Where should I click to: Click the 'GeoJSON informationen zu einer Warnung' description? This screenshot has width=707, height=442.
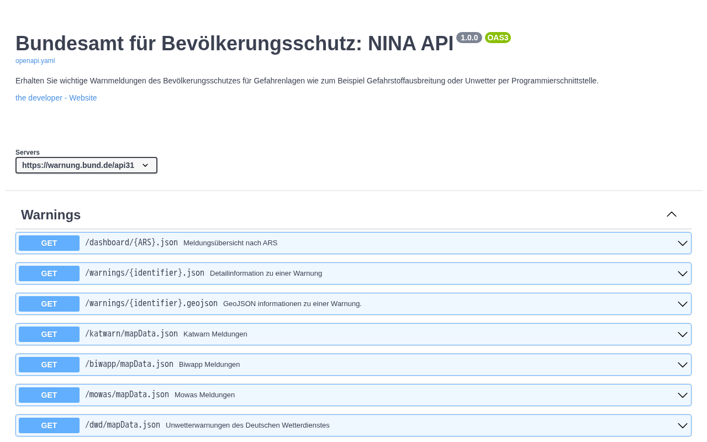point(292,304)
